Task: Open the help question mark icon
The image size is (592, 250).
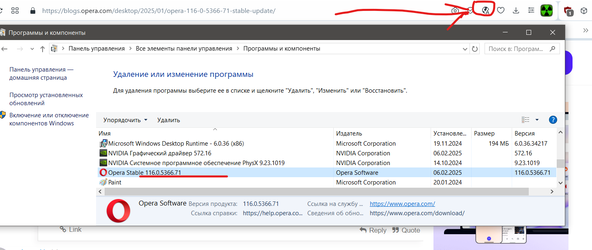Action: pyautogui.click(x=553, y=120)
